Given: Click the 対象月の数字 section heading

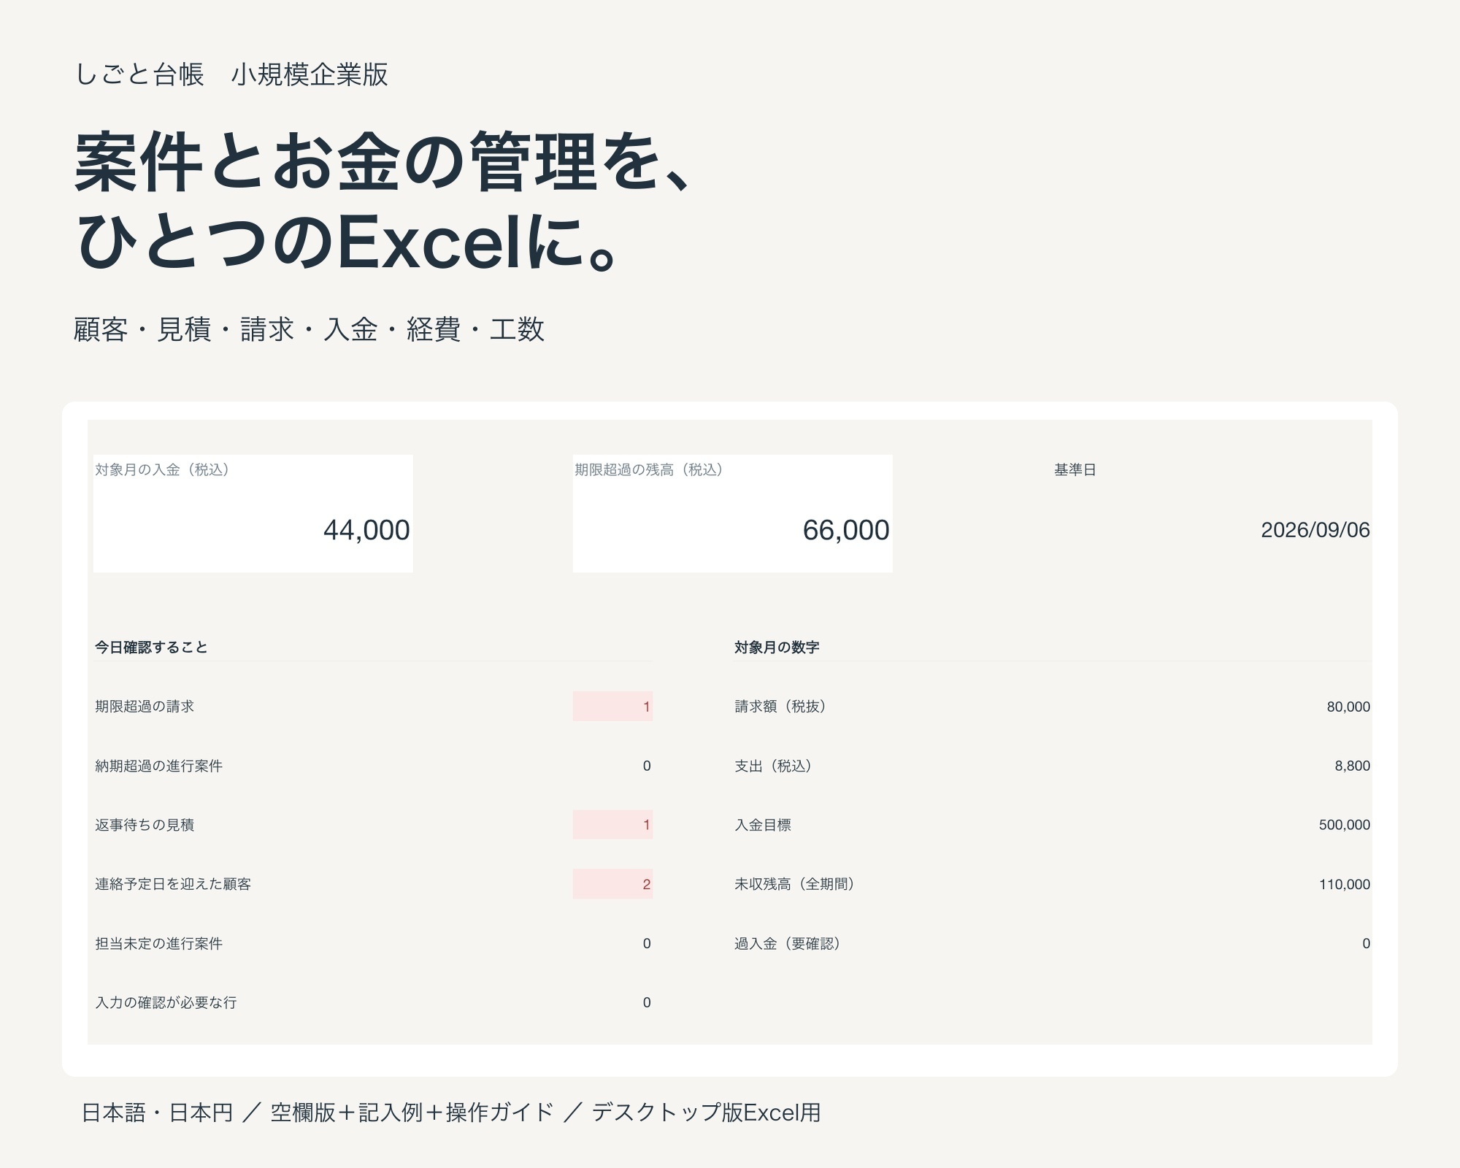Looking at the screenshot, I should pos(777,648).
